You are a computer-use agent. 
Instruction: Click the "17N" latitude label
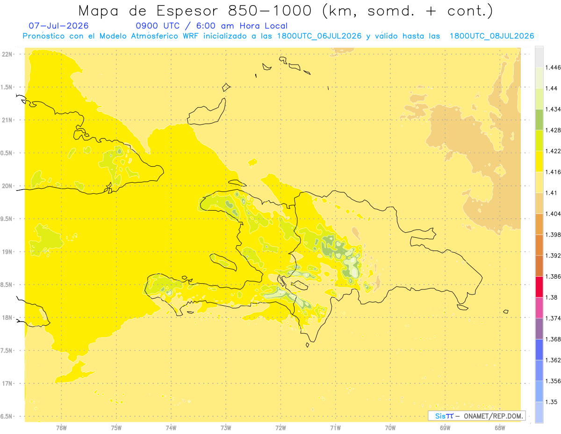(x=7, y=383)
